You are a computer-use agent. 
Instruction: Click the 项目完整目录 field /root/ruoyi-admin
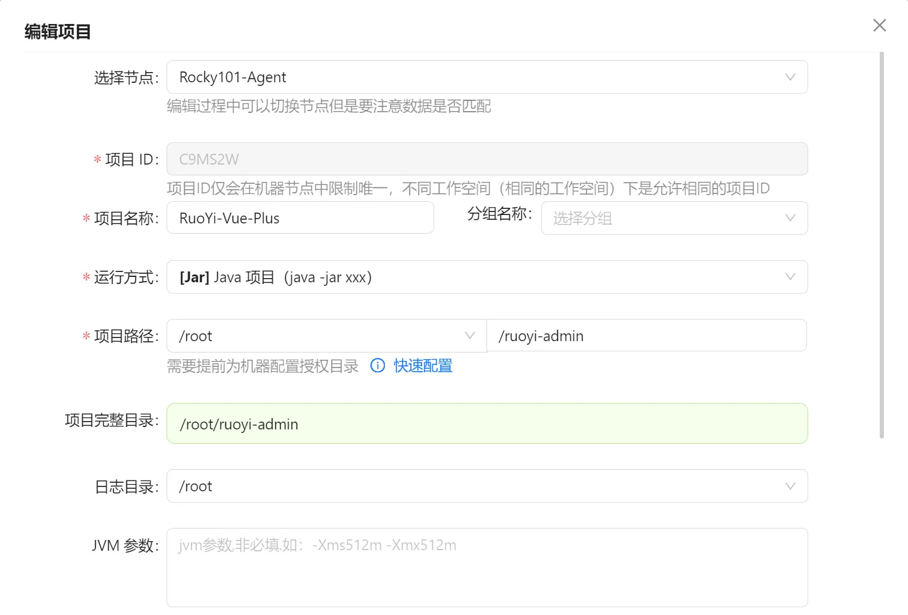486,424
